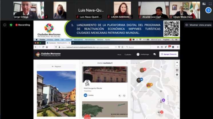Image resolution: width=213 pixels, height=119 pixels.
Task: Go to next results page arrow
Action: pyautogui.click(x=127, y=63)
